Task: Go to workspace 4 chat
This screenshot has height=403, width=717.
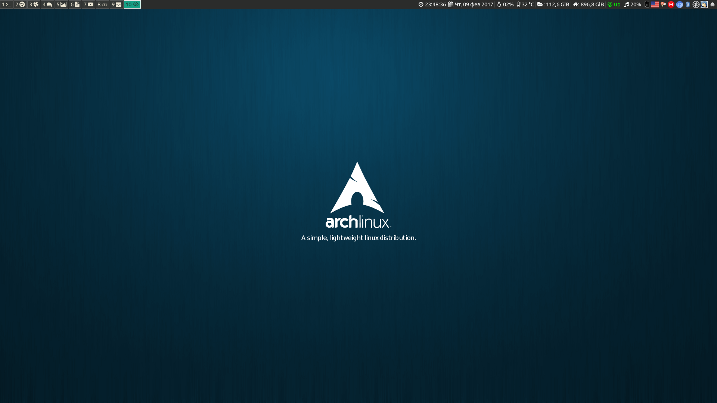Action: tap(47, 4)
